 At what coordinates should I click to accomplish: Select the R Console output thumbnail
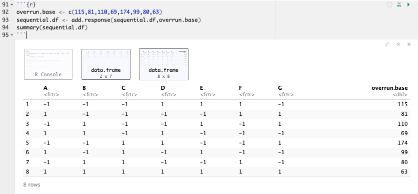tap(48, 64)
